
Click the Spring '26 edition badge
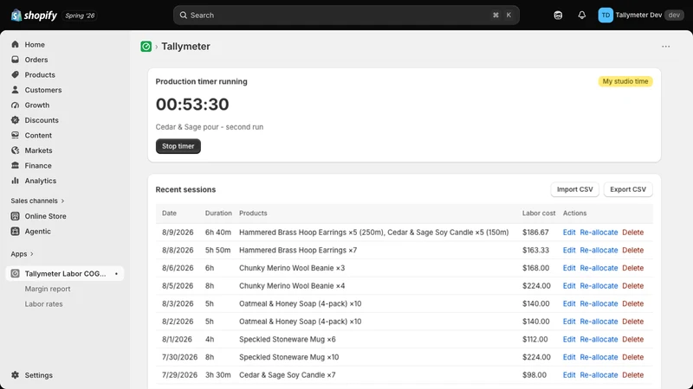pos(80,16)
